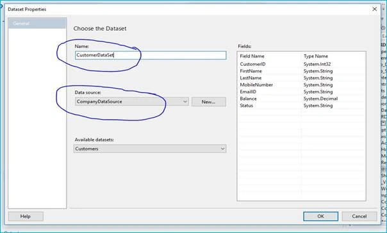Open Help for Dataset Properties
The image size is (387, 233).
coord(26,216)
